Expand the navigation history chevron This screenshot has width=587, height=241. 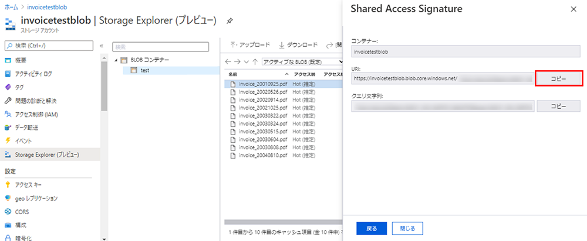pyautogui.click(x=247, y=61)
